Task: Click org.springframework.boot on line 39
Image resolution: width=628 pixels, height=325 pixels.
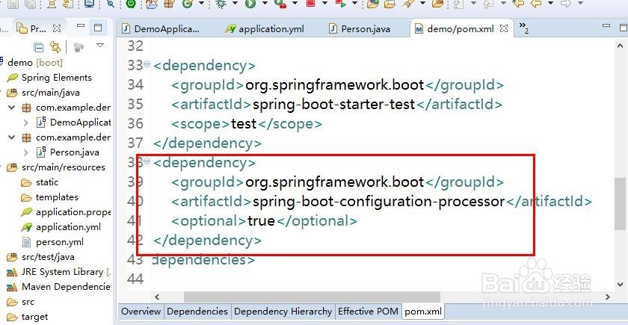Action: coord(334,182)
